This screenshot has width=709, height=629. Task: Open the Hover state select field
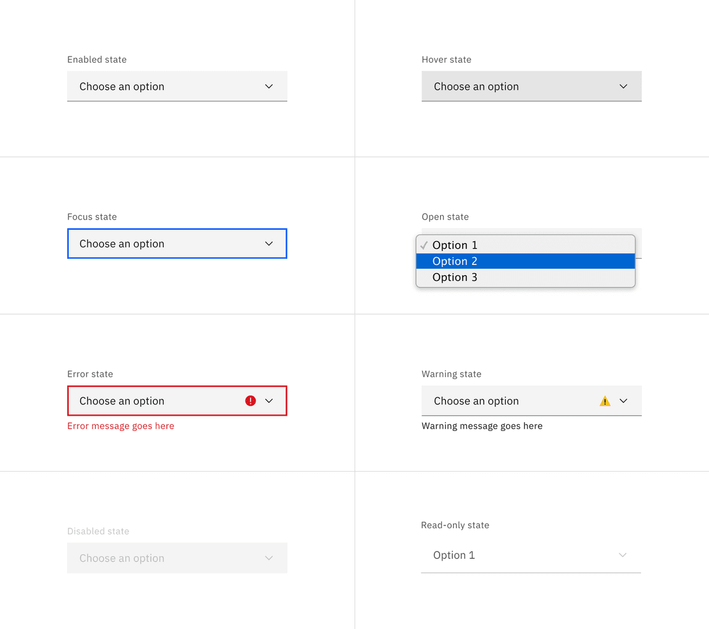(515, 87)
